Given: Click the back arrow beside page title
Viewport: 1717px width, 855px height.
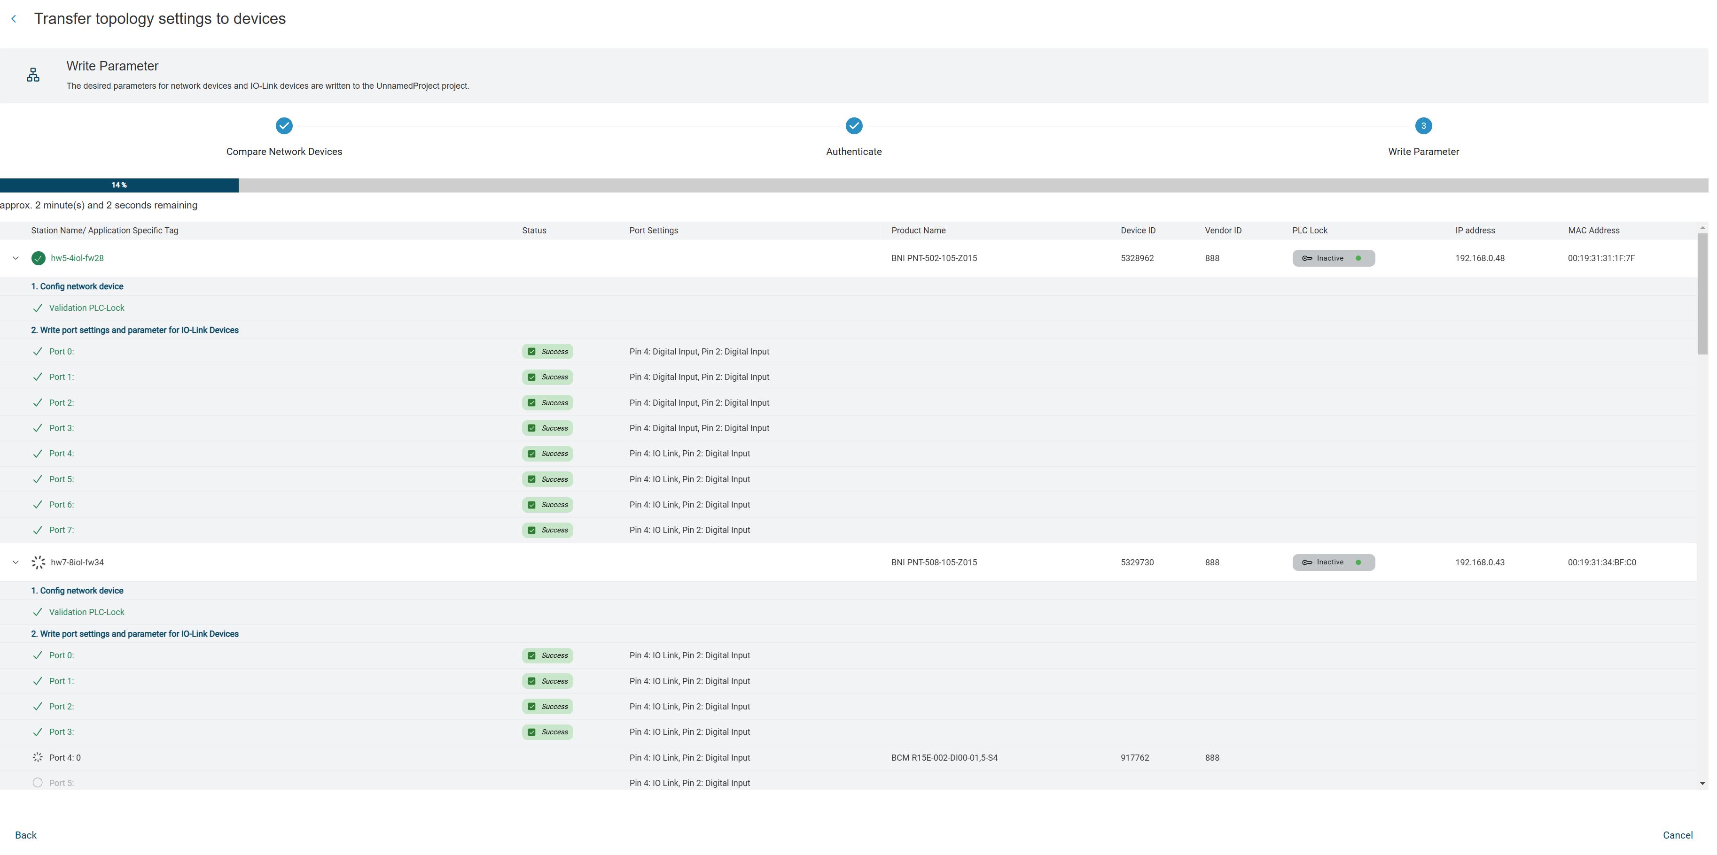Looking at the screenshot, I should [x=14, y=19].
